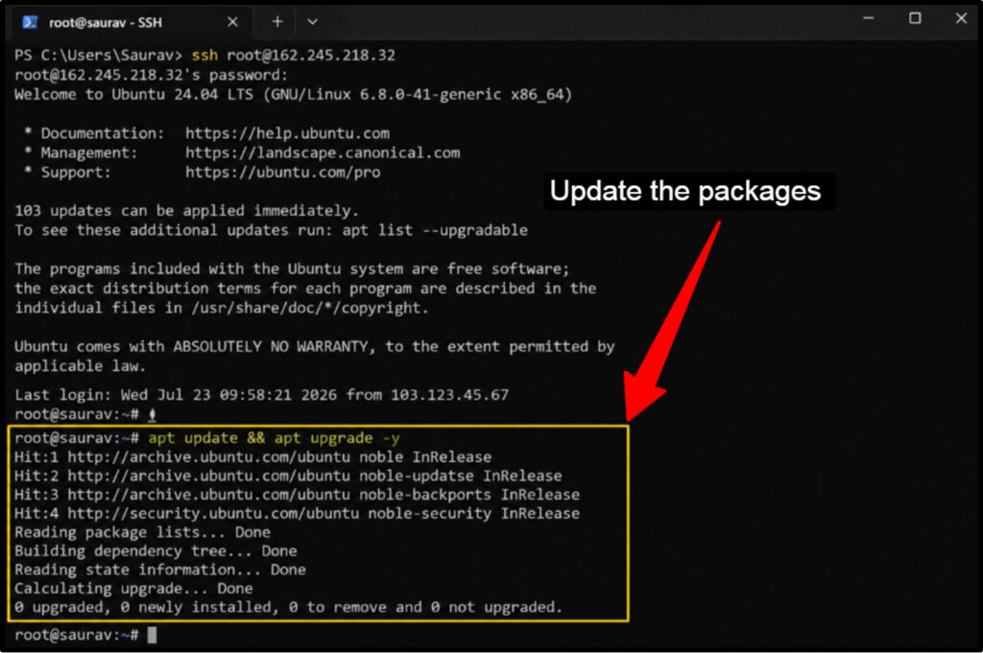The height and width of the screenshot is (653, 983).
Task: Minimize the terminal window
Action: pyautogui.click(x=868, y=18)
